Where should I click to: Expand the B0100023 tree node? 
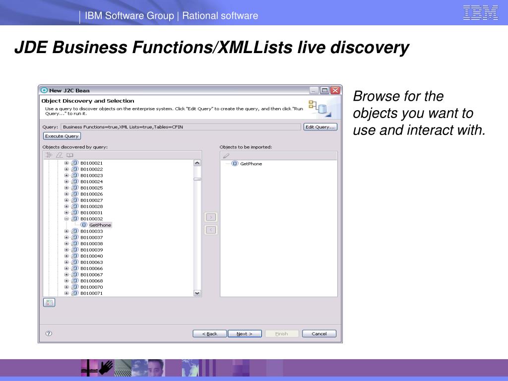pyautogui.click(x=66, y=175)
